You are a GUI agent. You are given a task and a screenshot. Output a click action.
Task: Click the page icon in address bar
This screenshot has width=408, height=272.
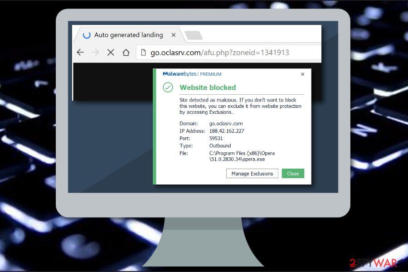(x=143, y=52)
